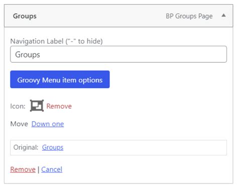Focus the Navigation Label input field
The width and height of the screenshot is (238, 187).
tap(118, 54)
